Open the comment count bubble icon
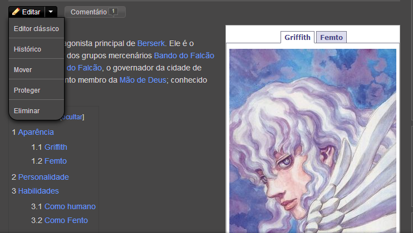 [x=113, y=12]
